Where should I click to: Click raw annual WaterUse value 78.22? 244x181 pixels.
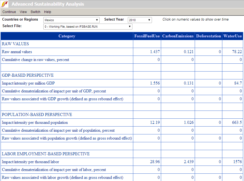(237, 52)
